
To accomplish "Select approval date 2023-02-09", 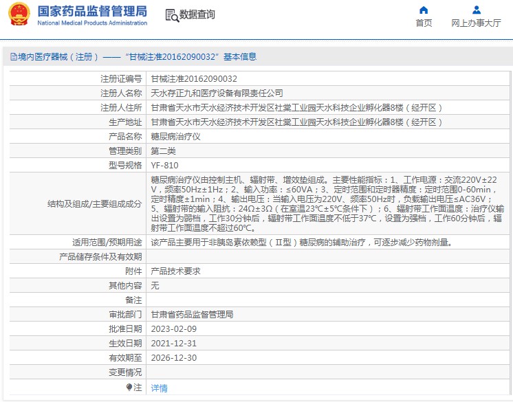I will pyautogui.click(x=173, y=328).
